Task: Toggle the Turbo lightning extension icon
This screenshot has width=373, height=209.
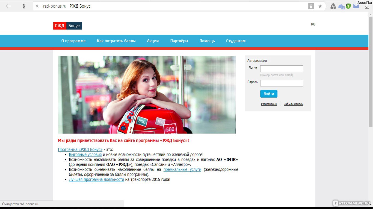Action: tap(333, 6)
